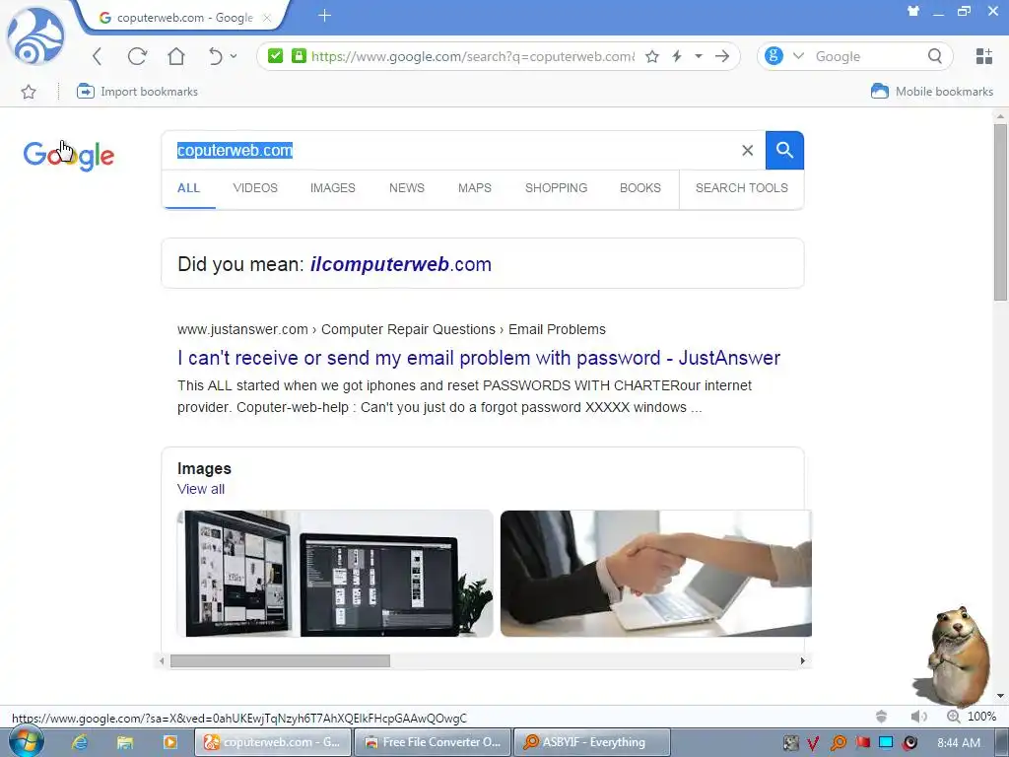Switch to the BOOKS tab
The image size is (1009, 757).
point(640,188)
